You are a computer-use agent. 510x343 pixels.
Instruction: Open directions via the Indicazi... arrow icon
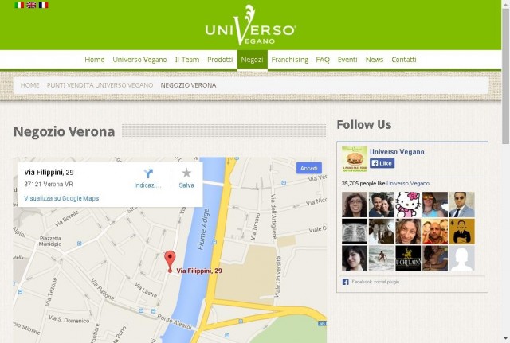point(148,173)
